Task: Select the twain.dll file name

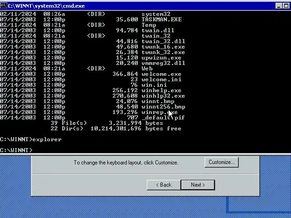Action: [158, 30]
